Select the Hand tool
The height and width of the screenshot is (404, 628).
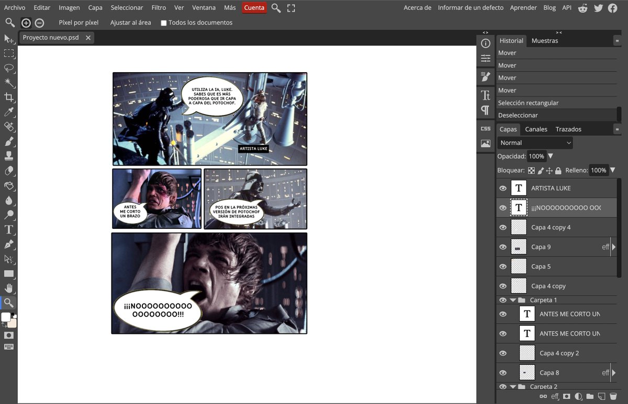pyautogui.click(x=9, y=288)
